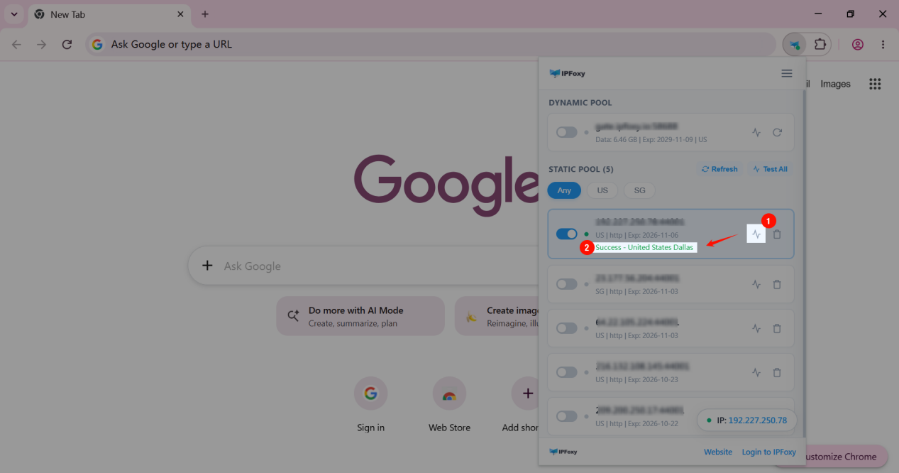Delete the proxy expiring 2026-10-23
899x473 pixels.
[x=777, y=372]
